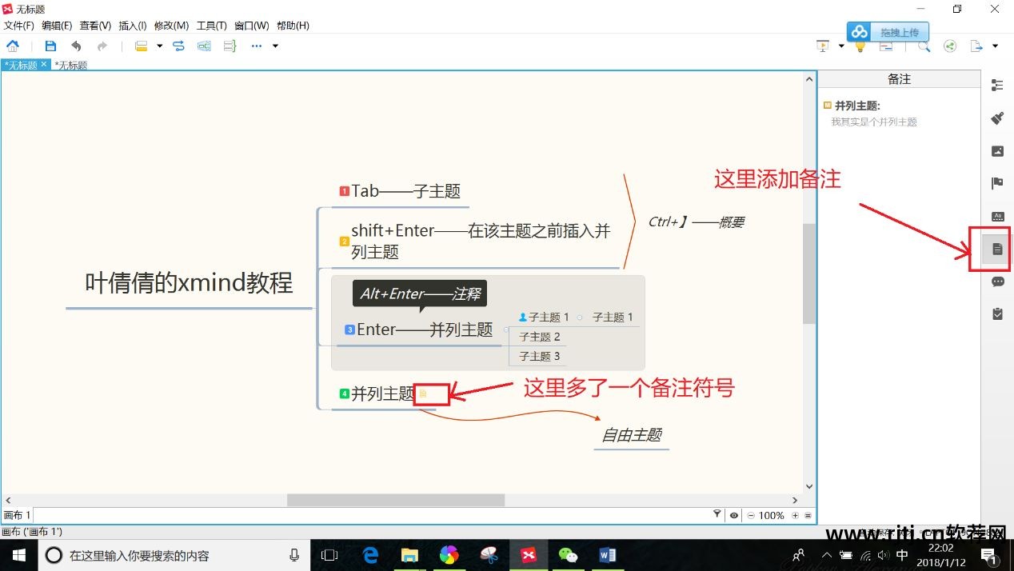The width and height of the screenshot is (1014, 571).
Task: Select the format paintbrush icon on right sidebar
Action: (x=996, y=118)
